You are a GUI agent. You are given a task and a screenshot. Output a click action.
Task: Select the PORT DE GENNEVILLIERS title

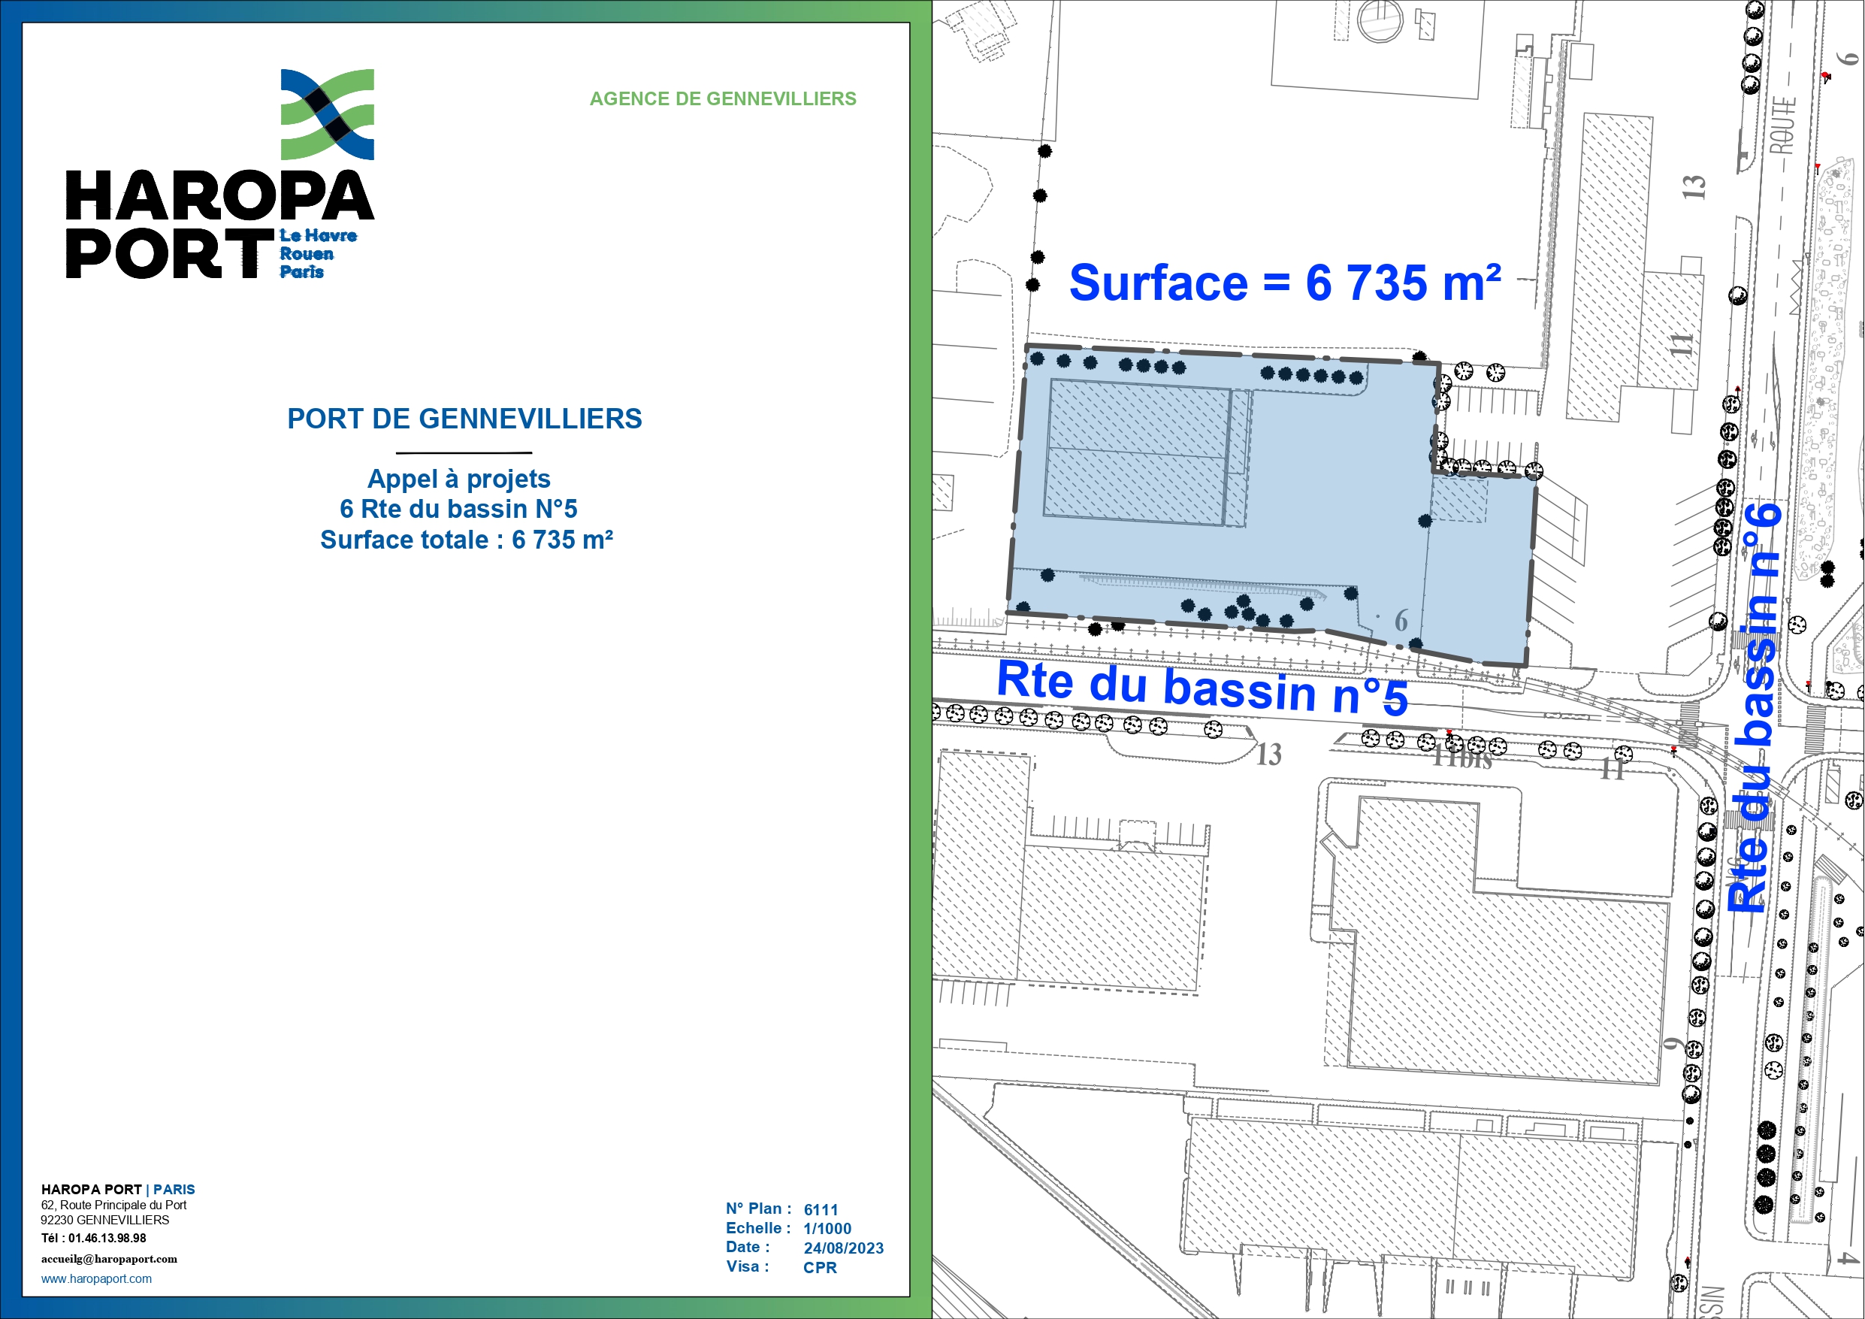464,419
